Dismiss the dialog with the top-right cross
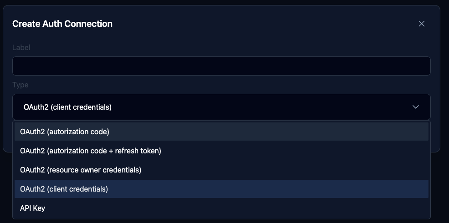The width and height of the screenshot is (449, 223). point(421,24)
